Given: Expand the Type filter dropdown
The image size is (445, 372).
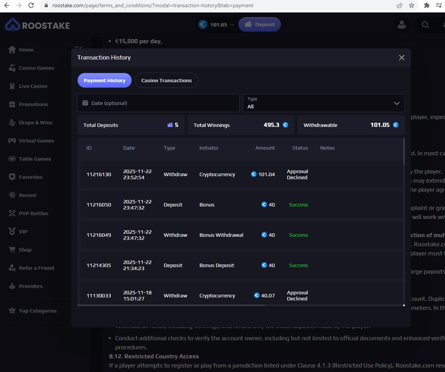Looking at the screenshot, I should pos(323,103).
